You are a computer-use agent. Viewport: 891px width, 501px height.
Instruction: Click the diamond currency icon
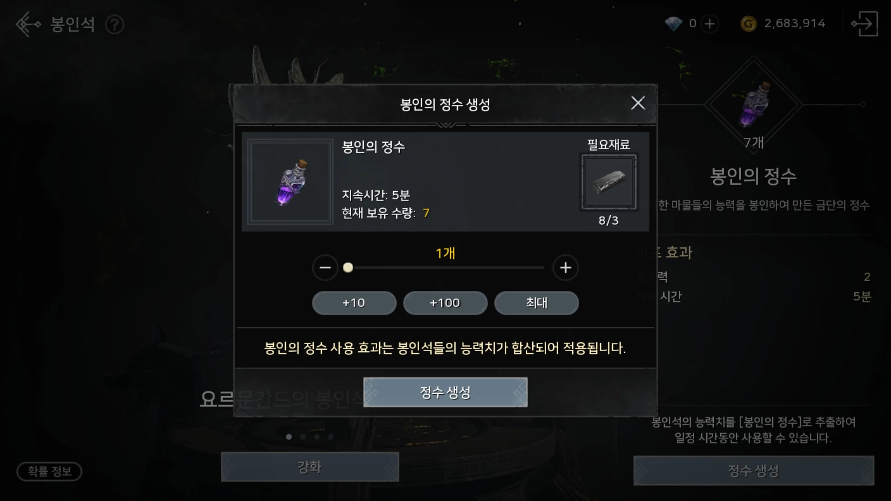[673, 24]
